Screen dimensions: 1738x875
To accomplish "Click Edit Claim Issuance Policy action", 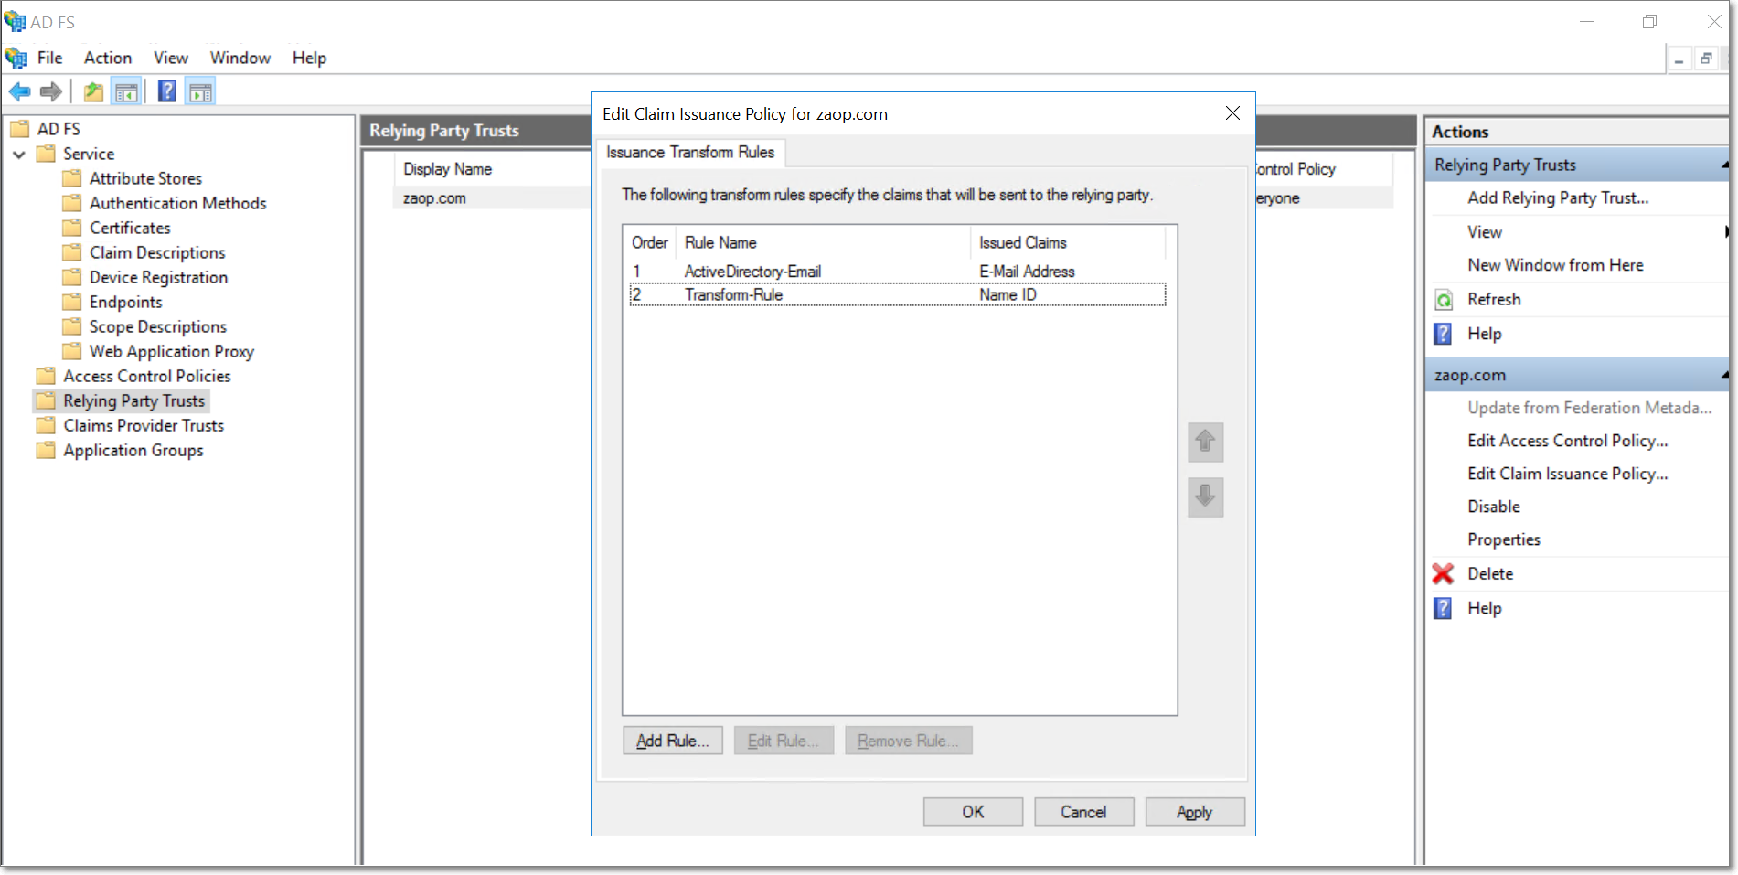I will (1568, 474).
